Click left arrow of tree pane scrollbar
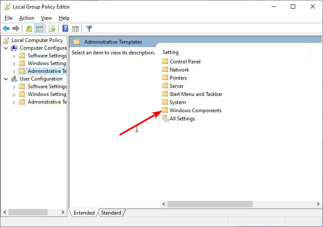The height and width of the screenshot is (227, 323). click(x=5, y=212)
